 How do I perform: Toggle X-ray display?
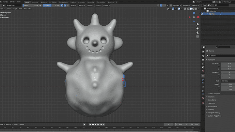click(x=185, y=9)
